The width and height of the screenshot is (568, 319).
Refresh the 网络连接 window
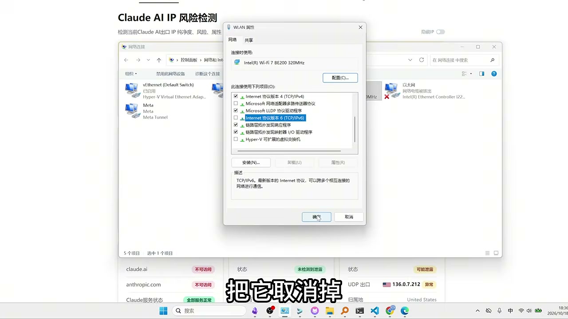pyautogui.click(x=422, y=60)
